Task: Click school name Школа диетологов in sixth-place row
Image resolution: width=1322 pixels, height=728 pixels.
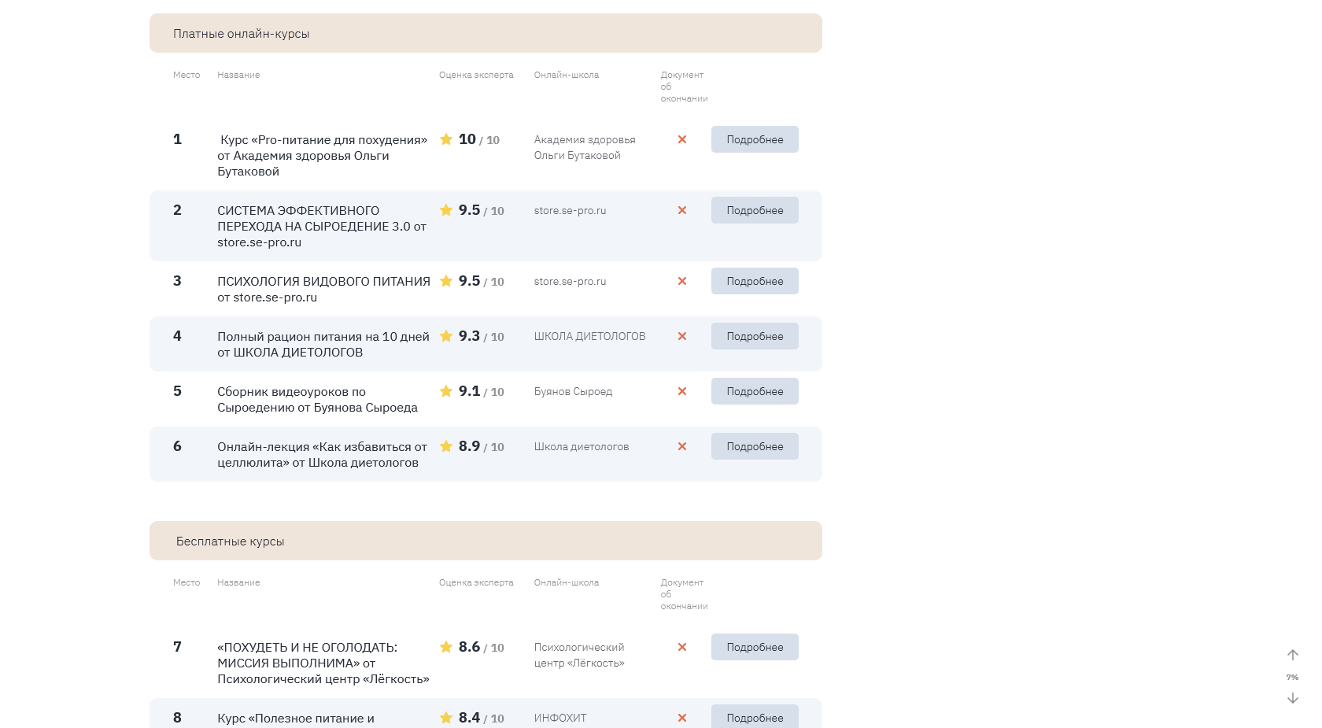Action: coord(582,446)
